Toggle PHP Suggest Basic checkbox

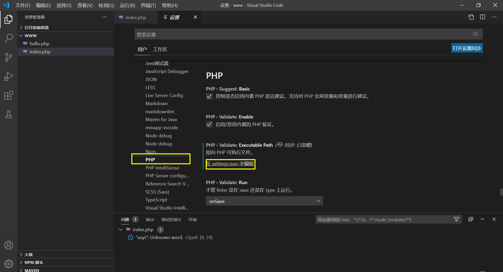(209, 96)
